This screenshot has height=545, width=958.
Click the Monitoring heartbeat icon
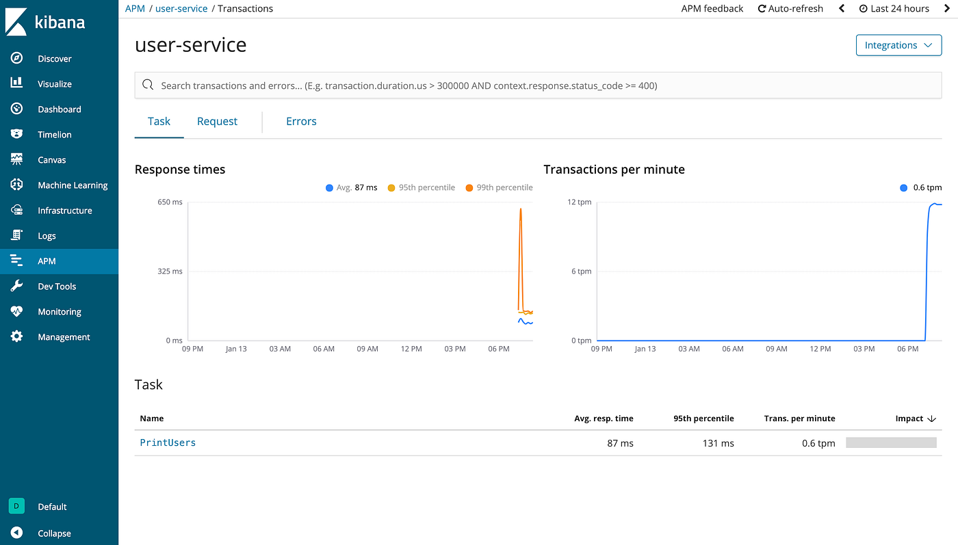coord(17,312)
